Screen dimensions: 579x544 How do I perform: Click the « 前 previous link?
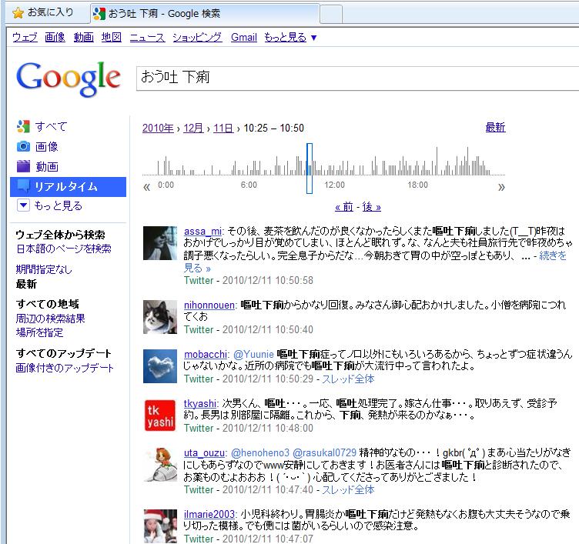pos(344,207)
